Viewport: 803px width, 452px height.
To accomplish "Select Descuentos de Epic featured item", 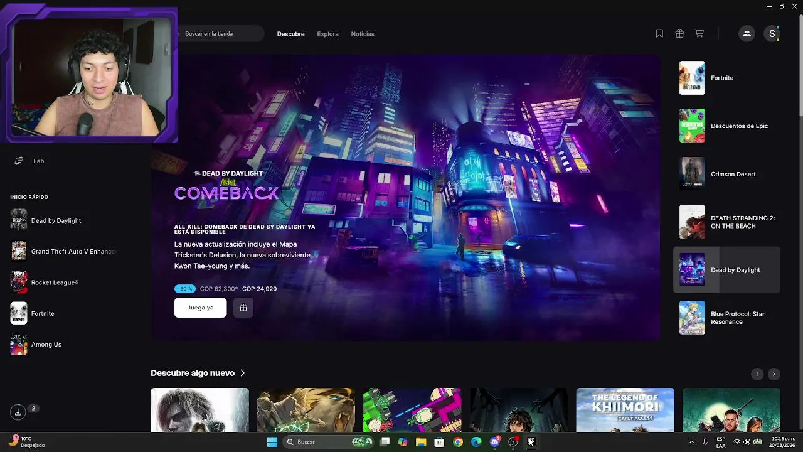I will click(x=726, y=126).
